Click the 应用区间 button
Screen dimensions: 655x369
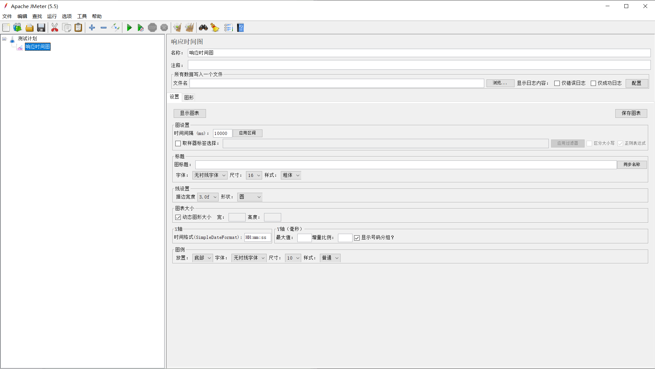247,133
